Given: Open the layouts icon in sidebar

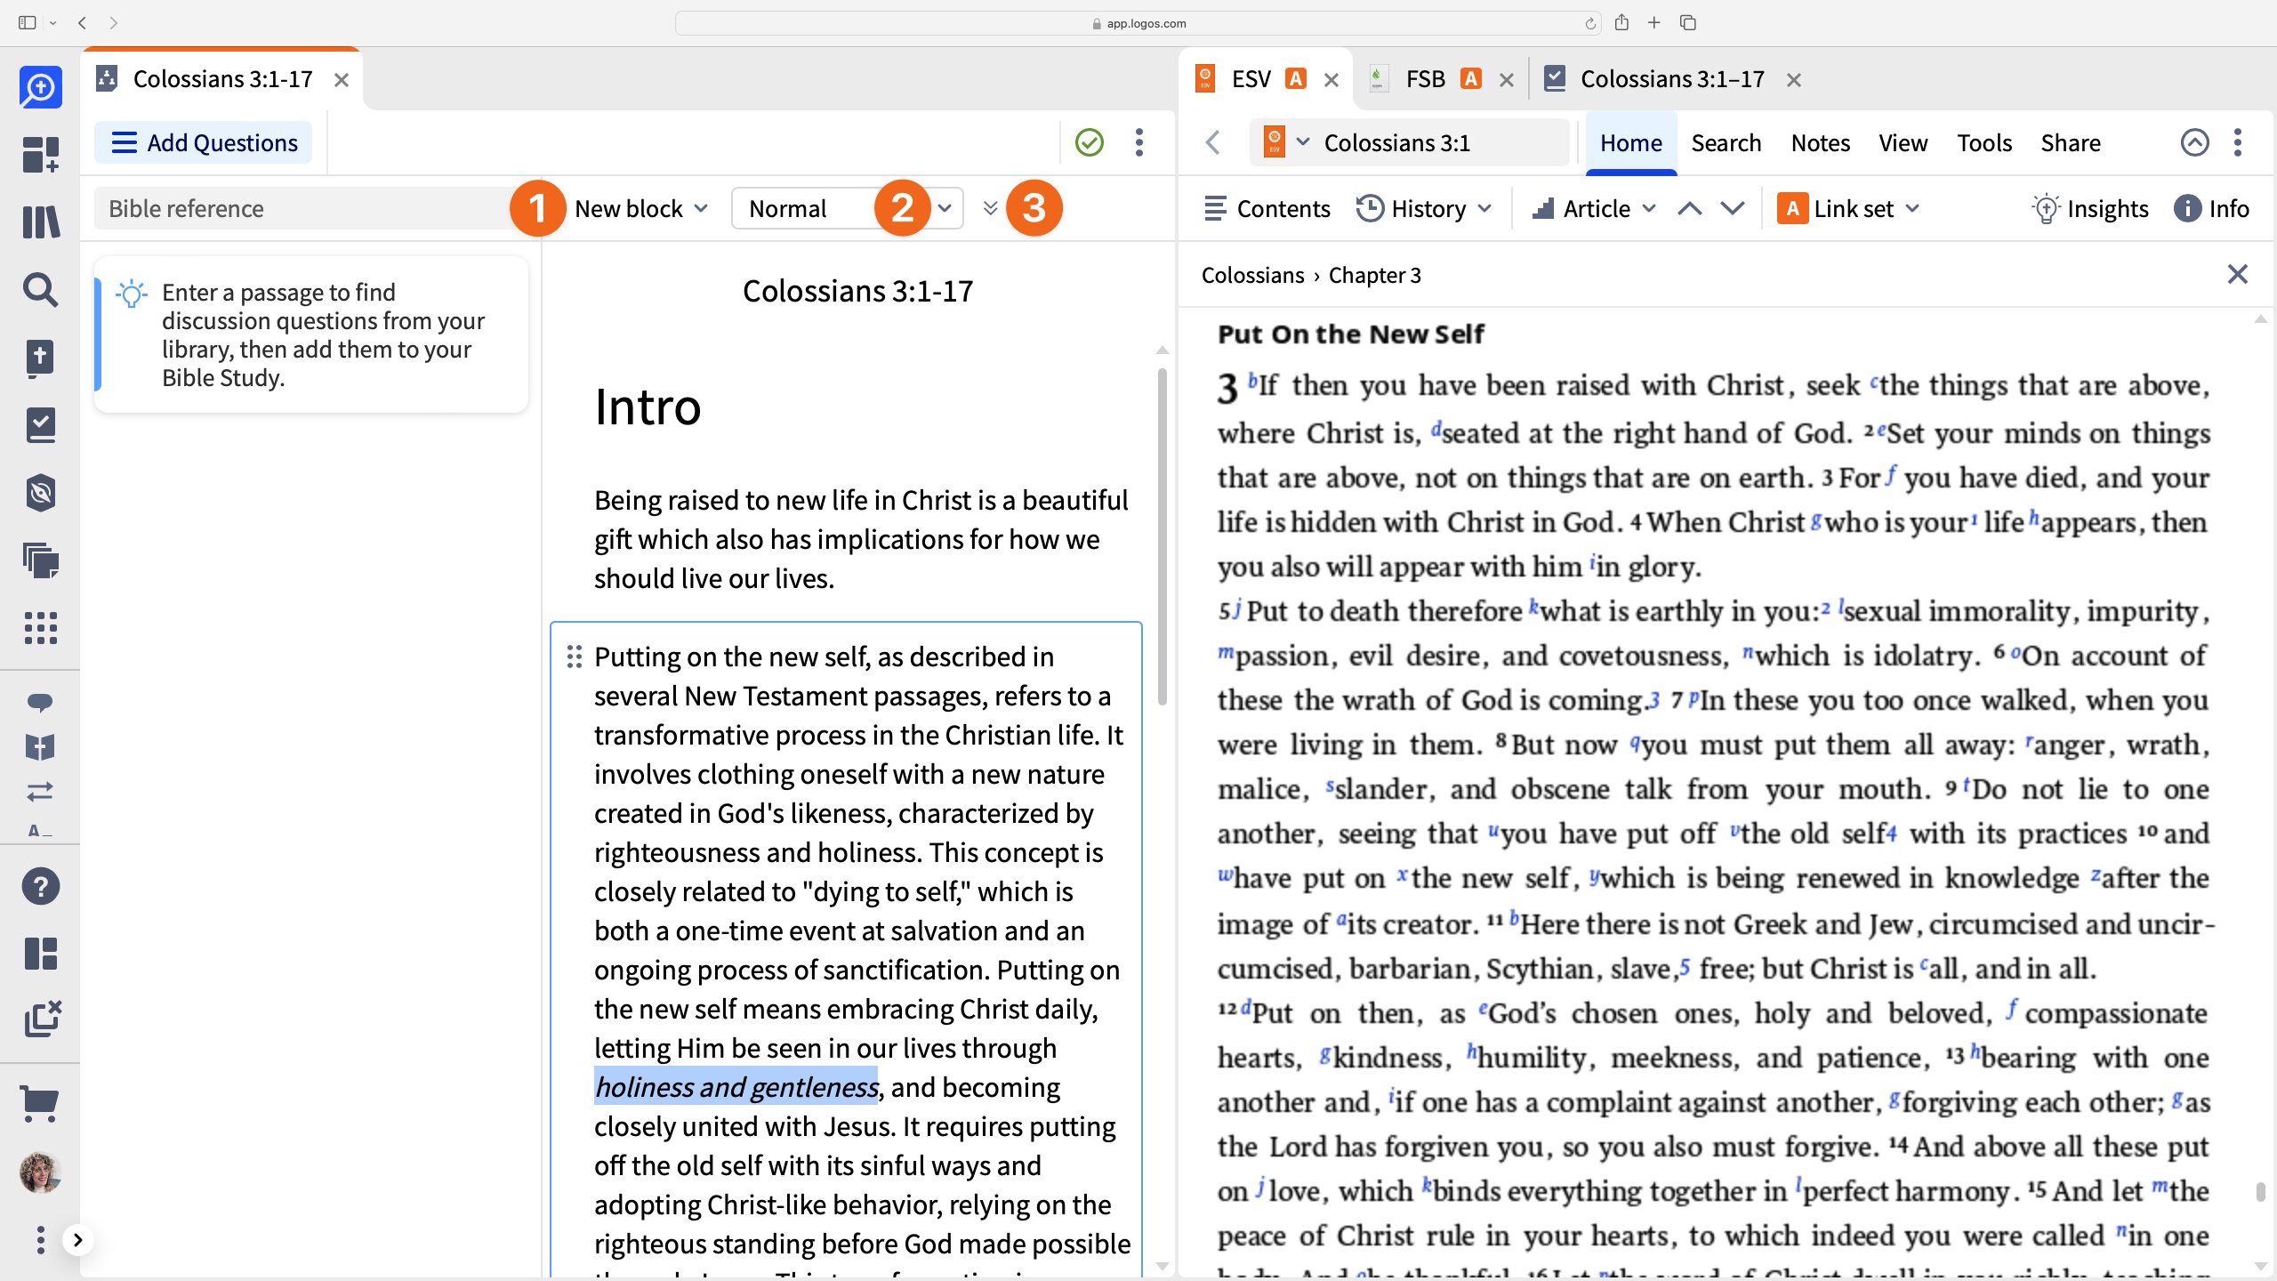Looking at the screenshot, I should [40, 954].
